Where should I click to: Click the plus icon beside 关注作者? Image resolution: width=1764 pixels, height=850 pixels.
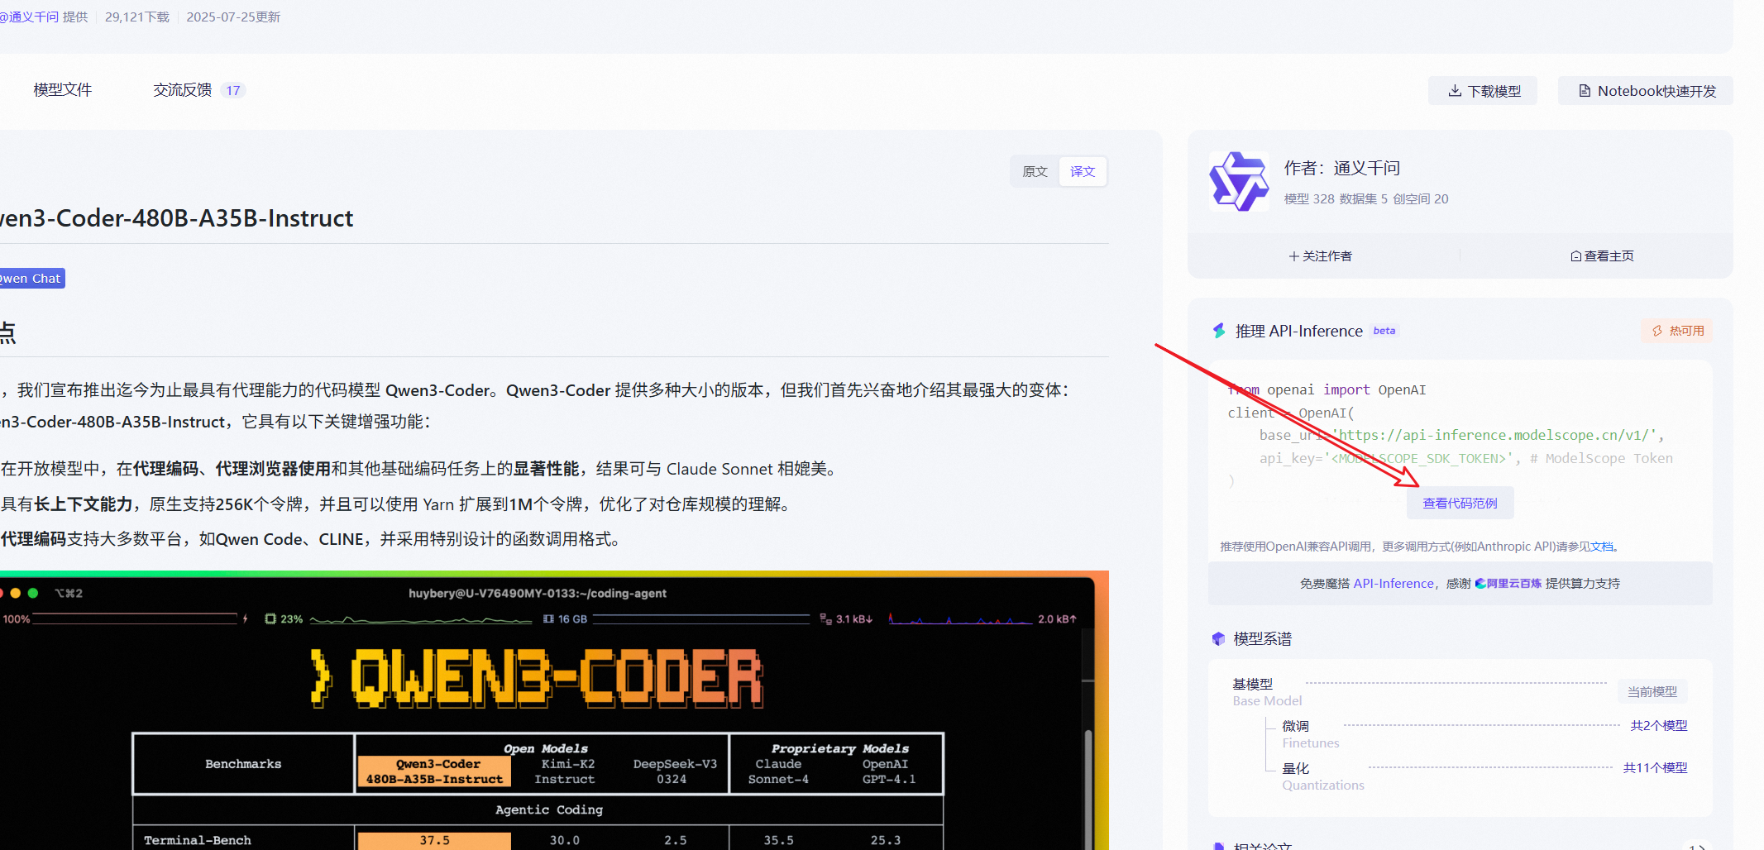(x=1293, y=256)
